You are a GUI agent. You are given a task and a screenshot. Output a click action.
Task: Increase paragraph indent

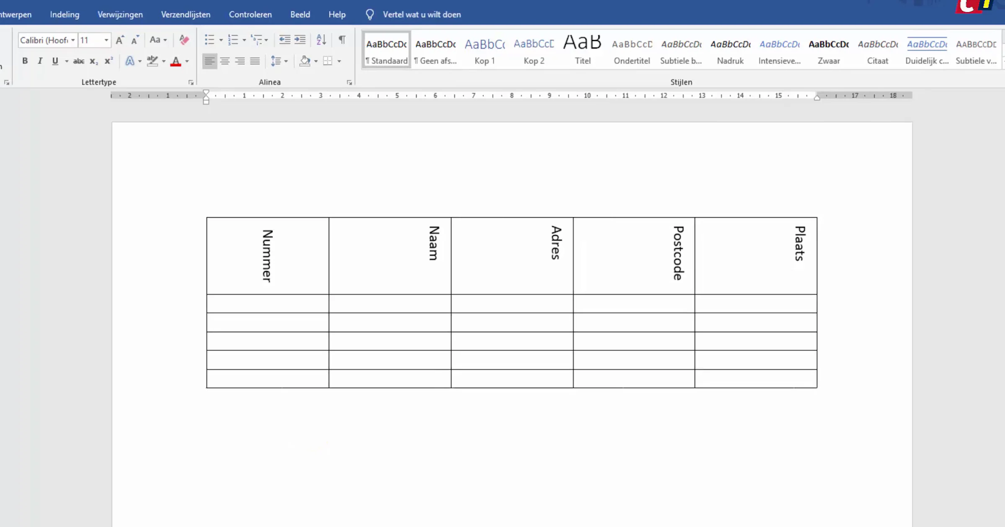[x=300, y=40]
